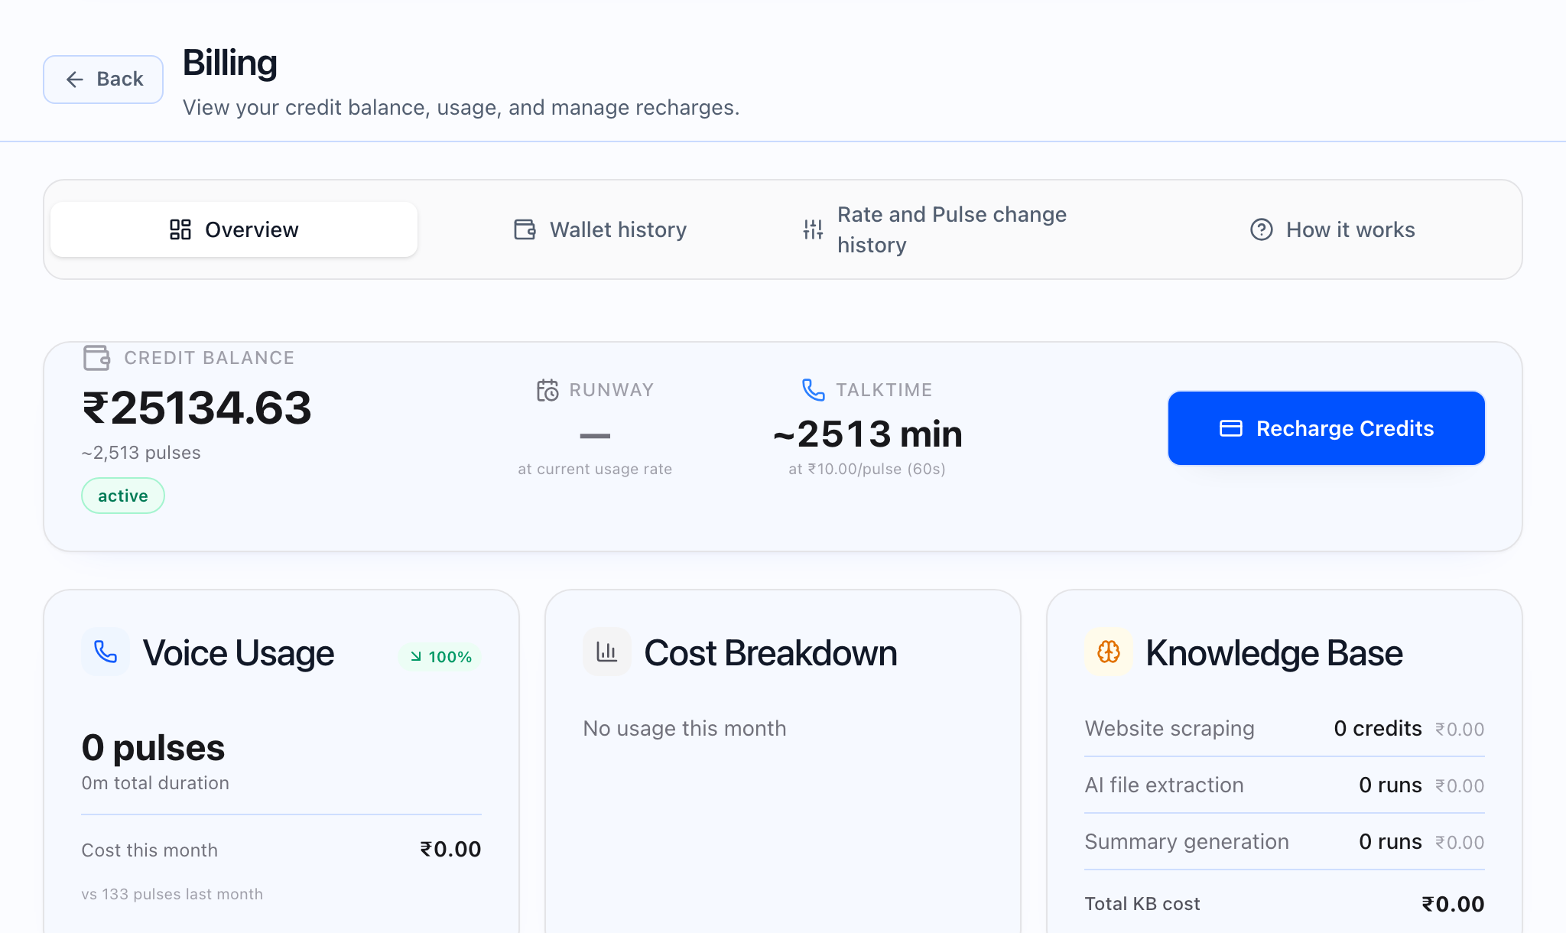Click the ~2,513 pulses text
This screenshot has height=933, width=1566.
point(141,453)
